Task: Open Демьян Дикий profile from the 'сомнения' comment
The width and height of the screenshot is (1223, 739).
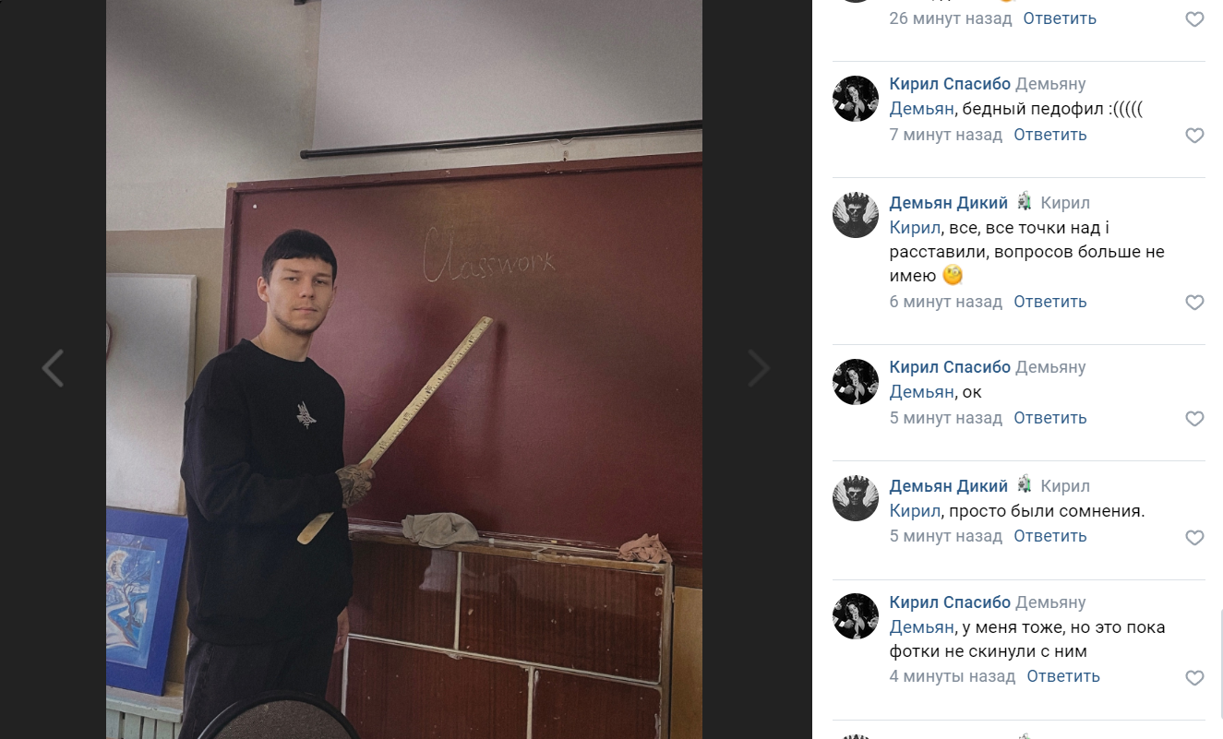Action: (x=948, y=486)
